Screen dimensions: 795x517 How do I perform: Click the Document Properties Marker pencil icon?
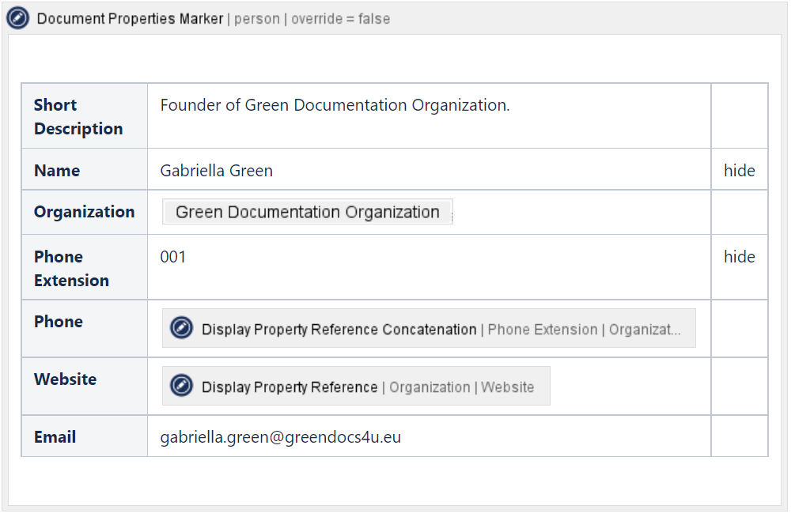pos(18,18)
